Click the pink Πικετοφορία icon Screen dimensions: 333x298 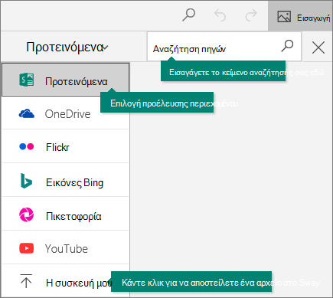tap(27, 214)
